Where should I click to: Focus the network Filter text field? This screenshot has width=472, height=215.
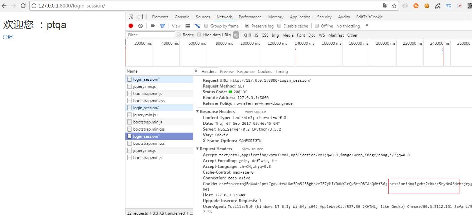(151, 35)
